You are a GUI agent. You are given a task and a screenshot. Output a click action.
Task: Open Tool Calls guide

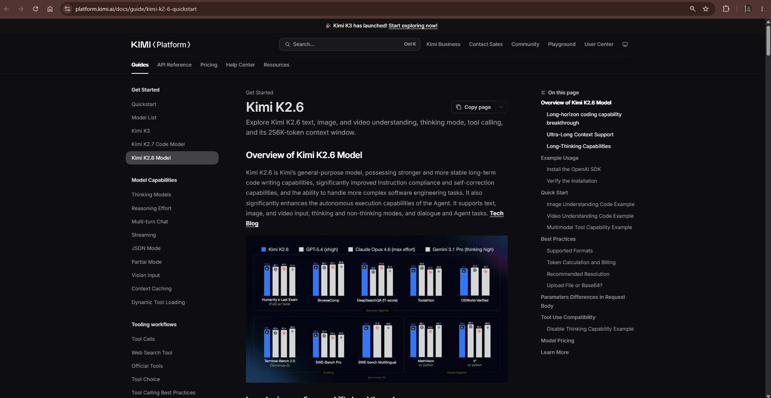143,339
